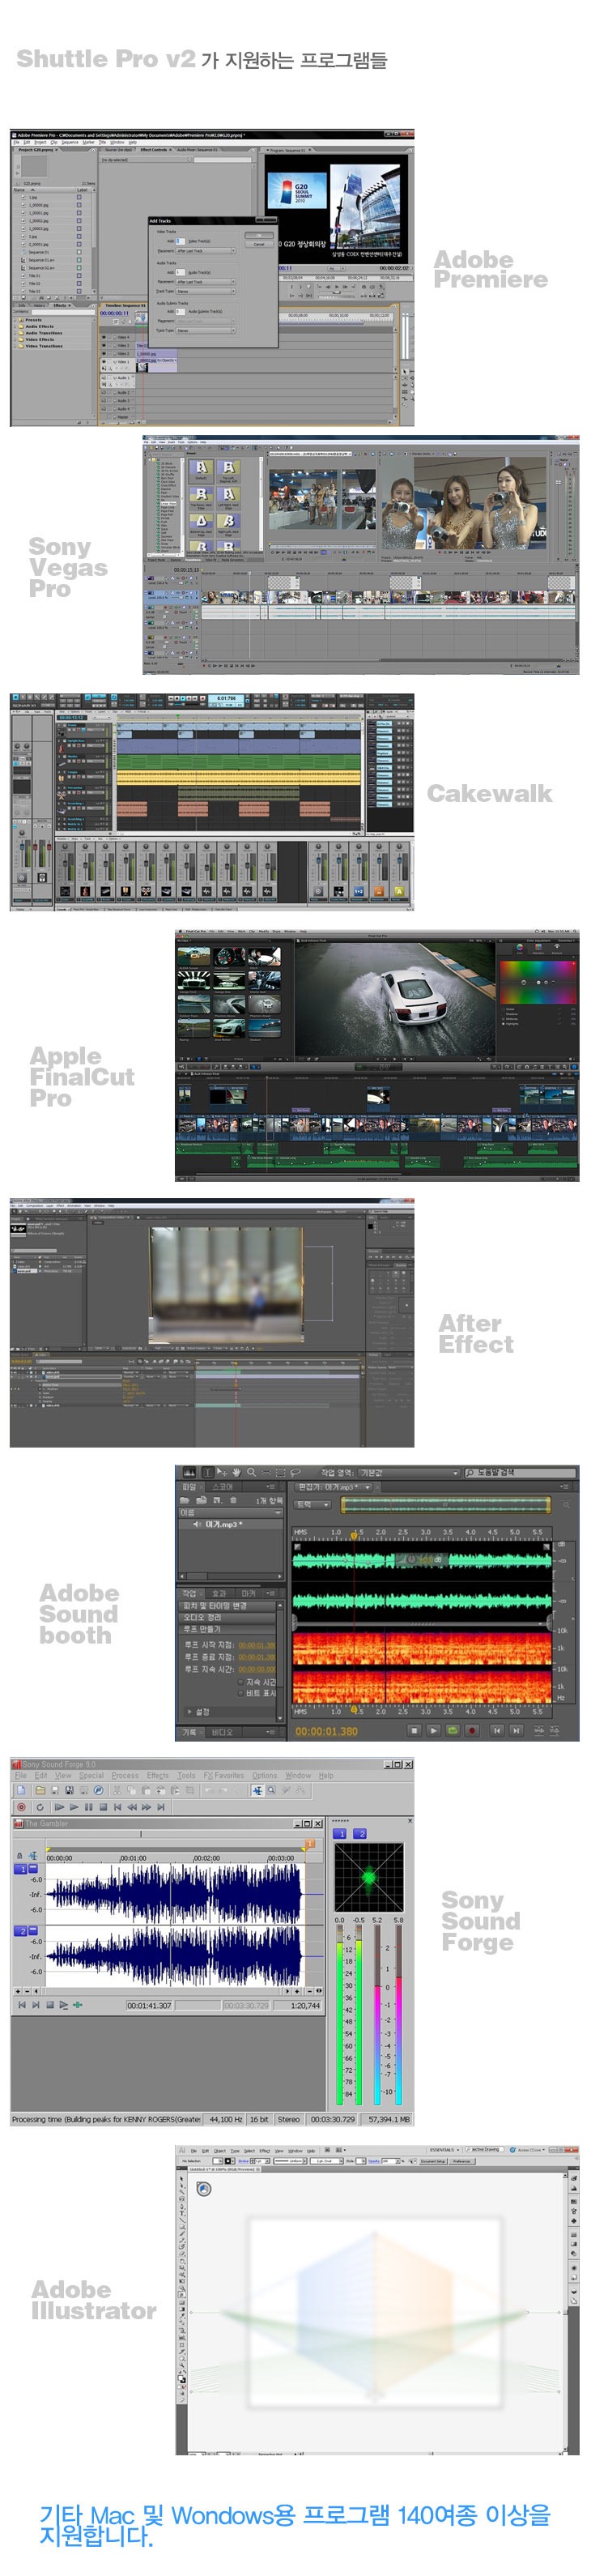591x2576 pixels.
Task: Click Go to End in Sound Forge toolbar
Action: 161,1807
